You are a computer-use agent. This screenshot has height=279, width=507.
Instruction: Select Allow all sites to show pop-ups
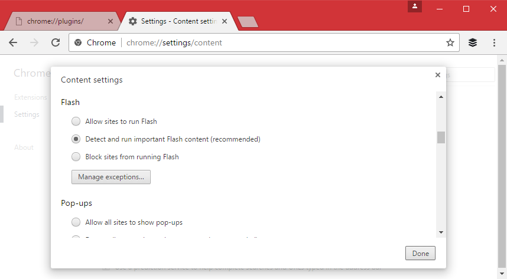point(76,222)
